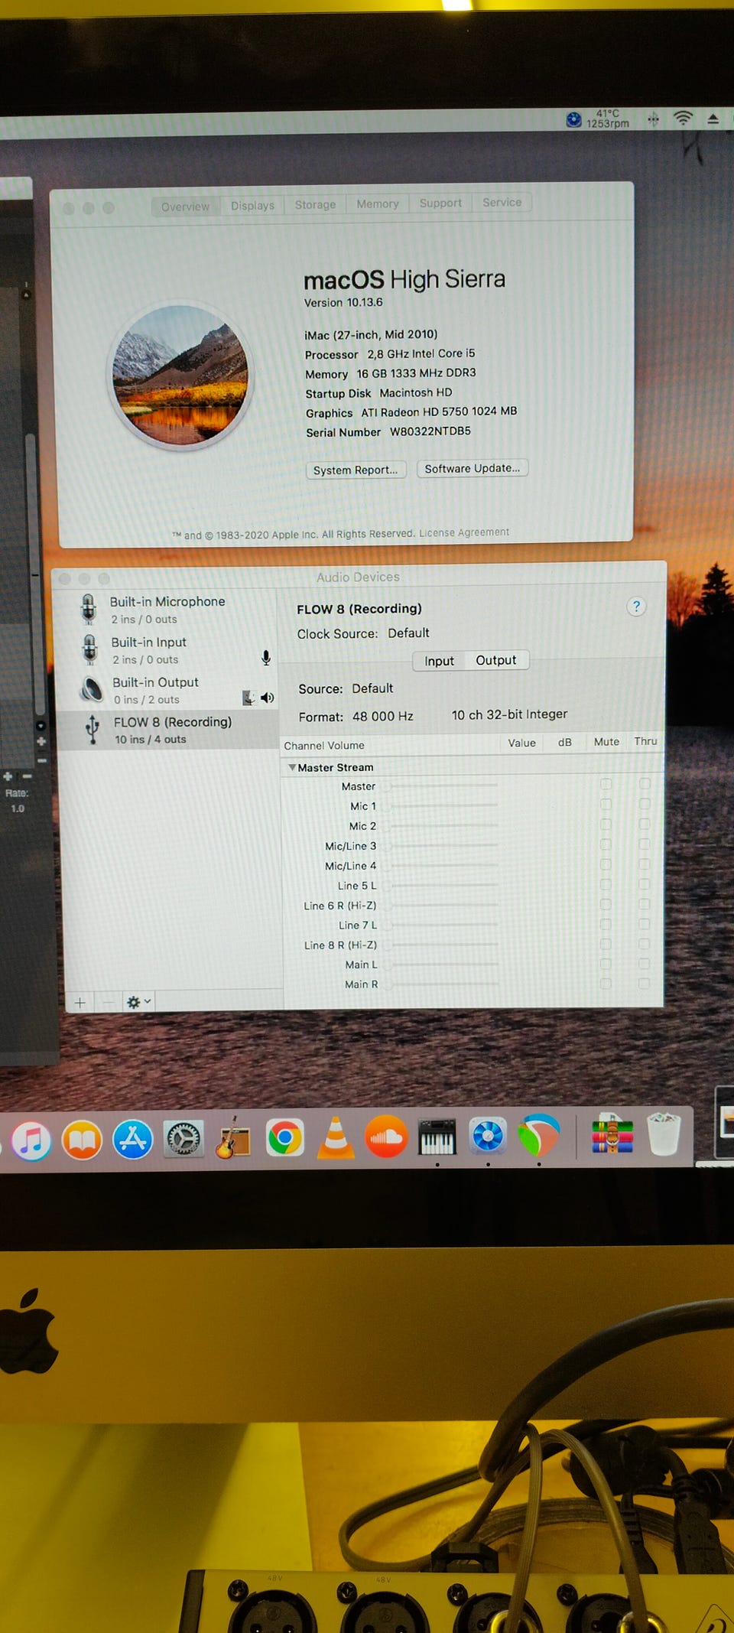Screen dimensions: 734x1633
Task: Select the Overview tab in About This Mac
Action: (185, 207)
